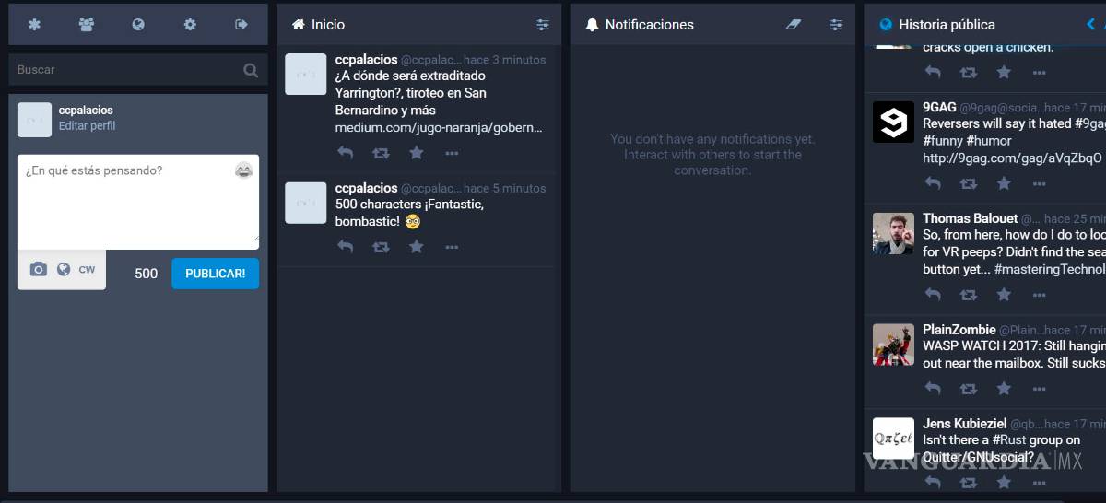This screenshot has height=503, width=1106.
Task: Open the local timeline people tab
Action: click(x=87, y=25)
